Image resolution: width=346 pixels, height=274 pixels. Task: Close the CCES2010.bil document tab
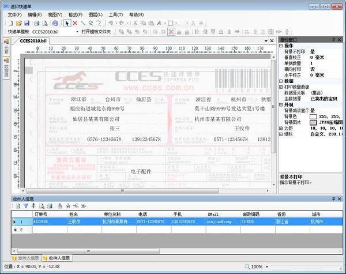(272, 41)
